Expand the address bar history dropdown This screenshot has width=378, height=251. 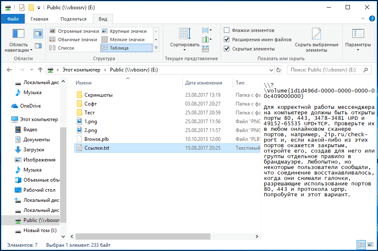(268, 70)
